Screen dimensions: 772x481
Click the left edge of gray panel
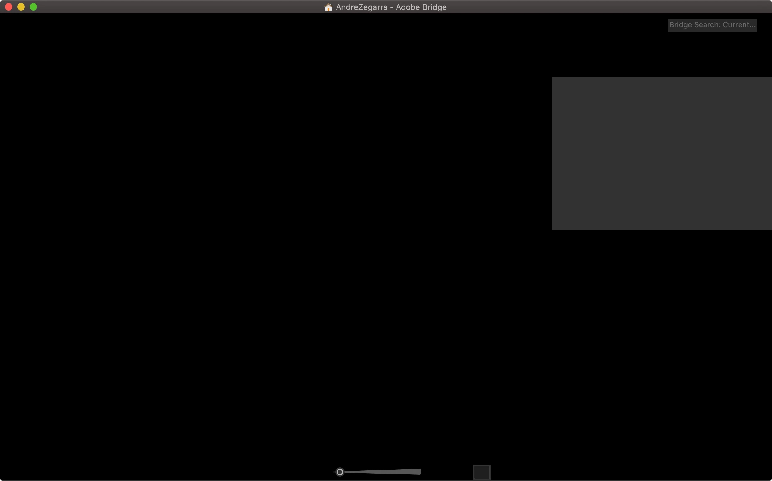[x=553, y=153]
